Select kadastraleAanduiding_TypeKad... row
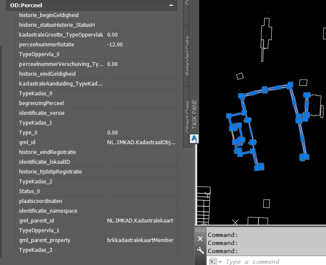Viewport: 326px width, 265px height. (96, 84)
